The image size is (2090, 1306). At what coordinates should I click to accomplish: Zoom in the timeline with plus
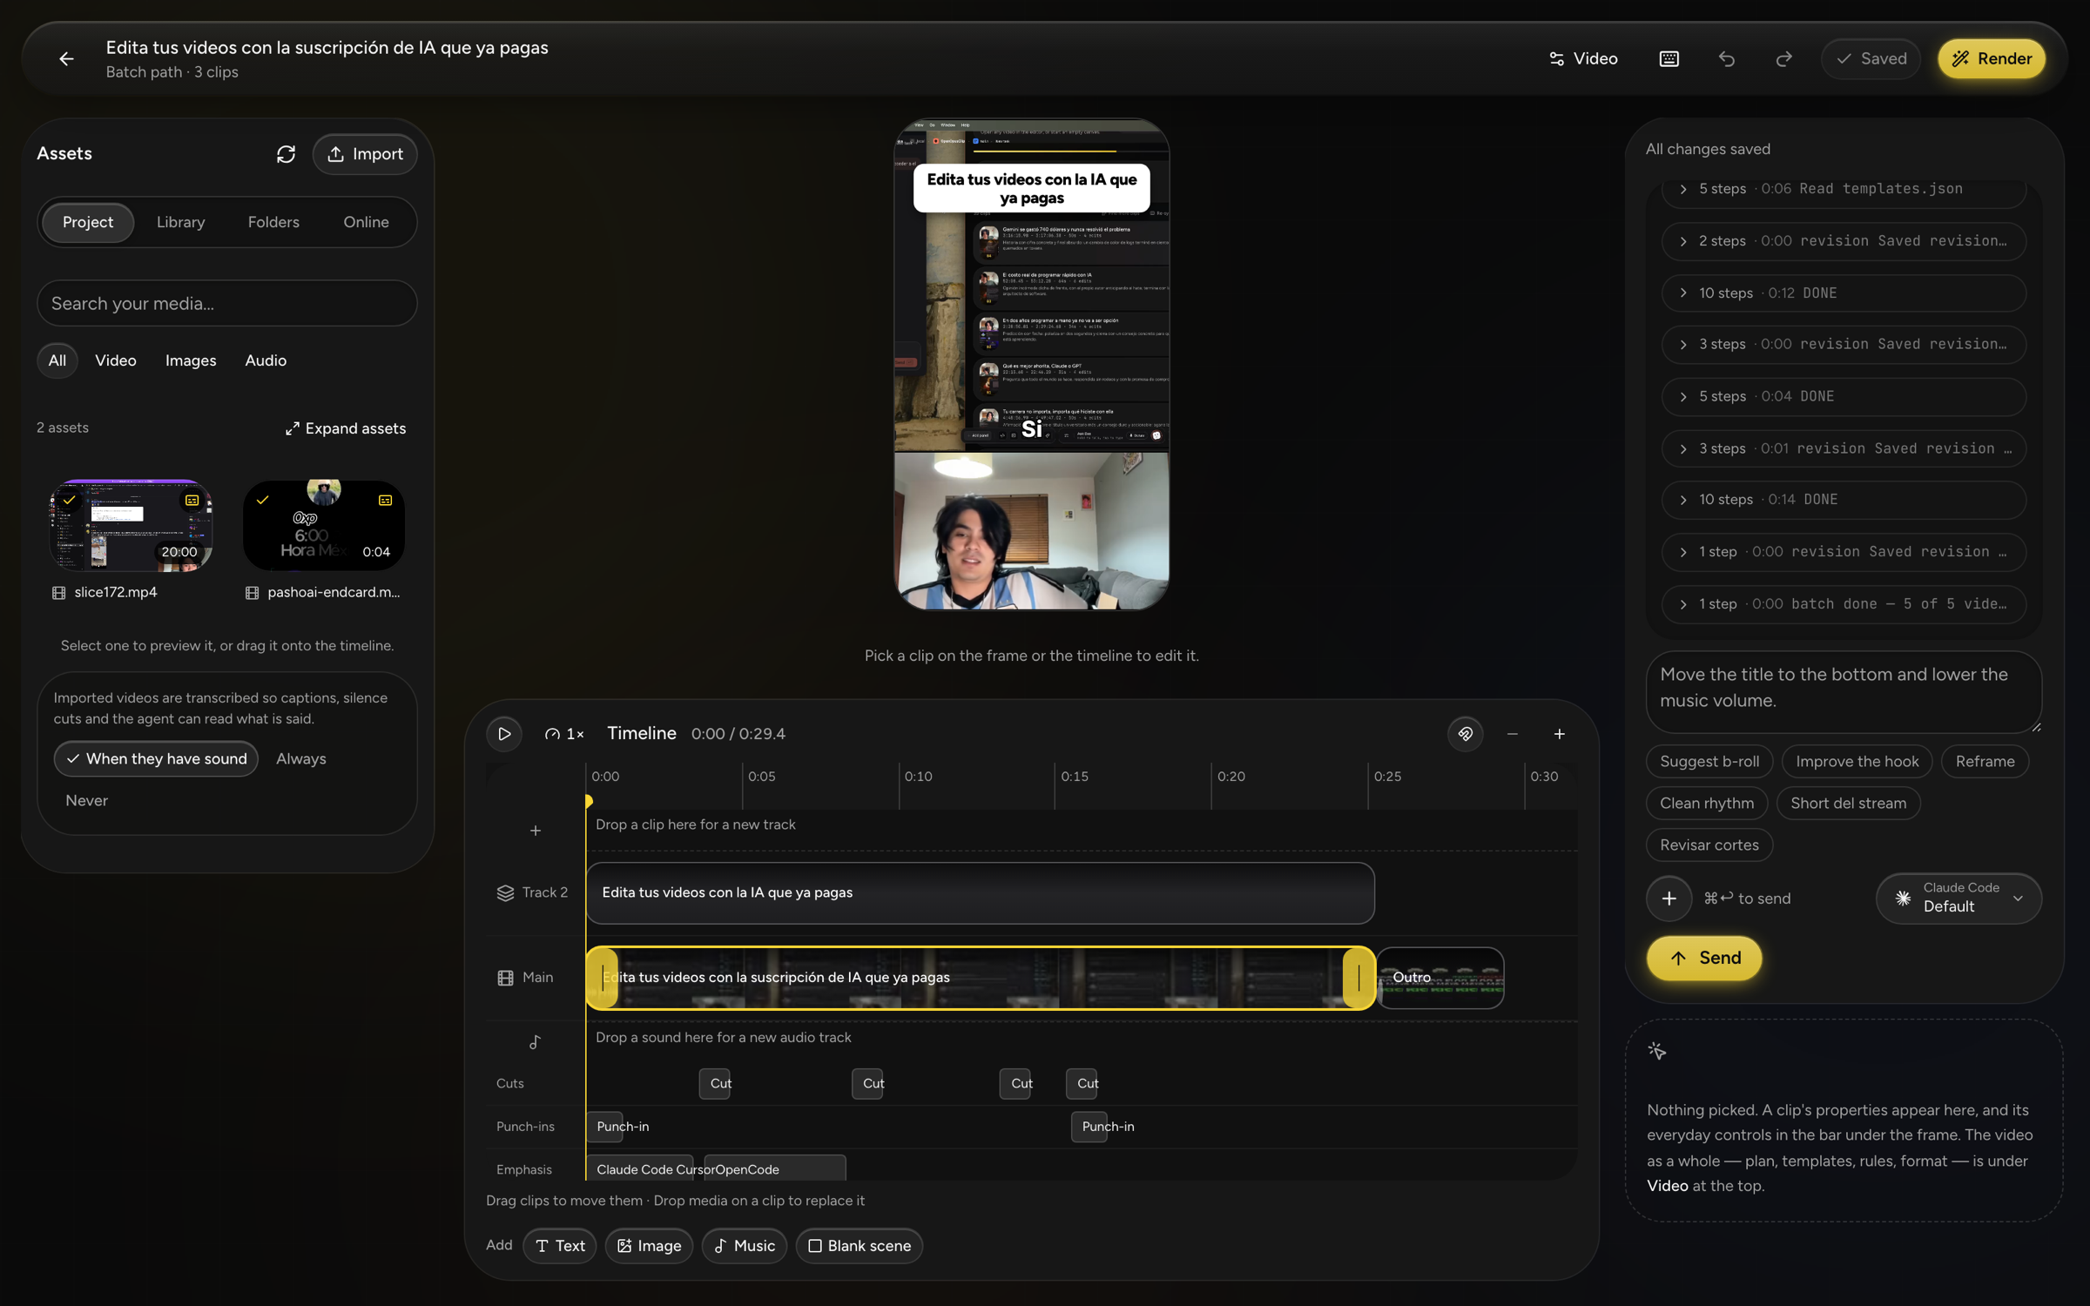[x=1559, y=733]
